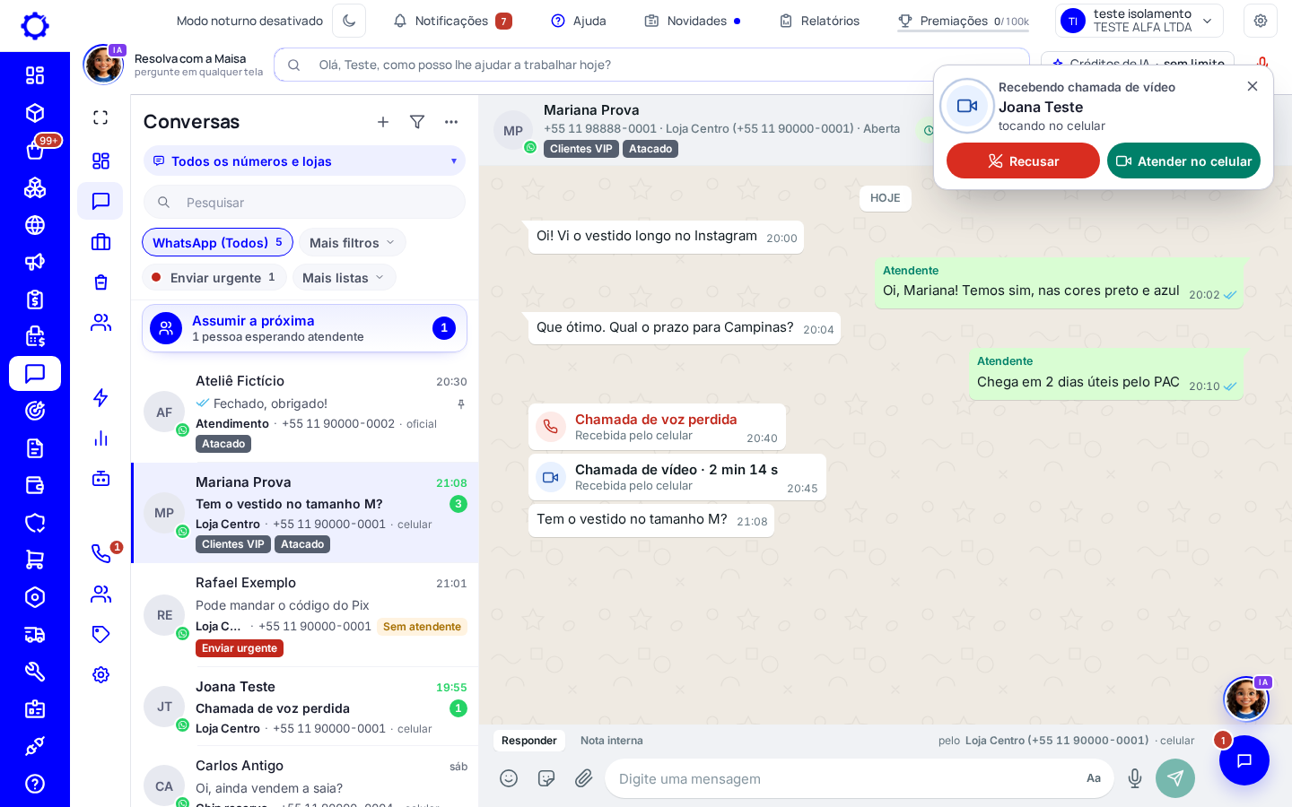The height and width of the screenshot is (807, 1292).
Task: Open Novidades in top bar
Action: [x=693, y=21]
